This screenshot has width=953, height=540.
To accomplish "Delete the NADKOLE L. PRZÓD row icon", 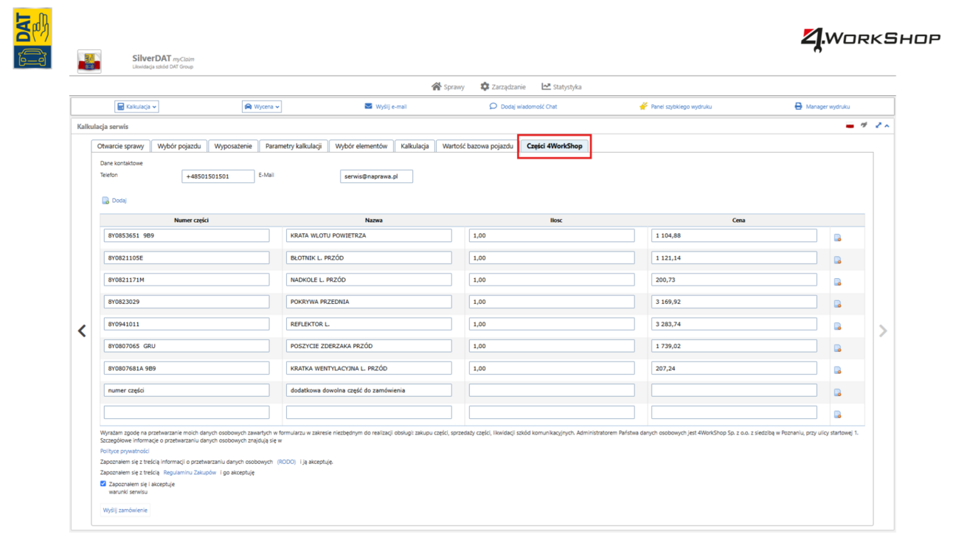I will 837,282.
